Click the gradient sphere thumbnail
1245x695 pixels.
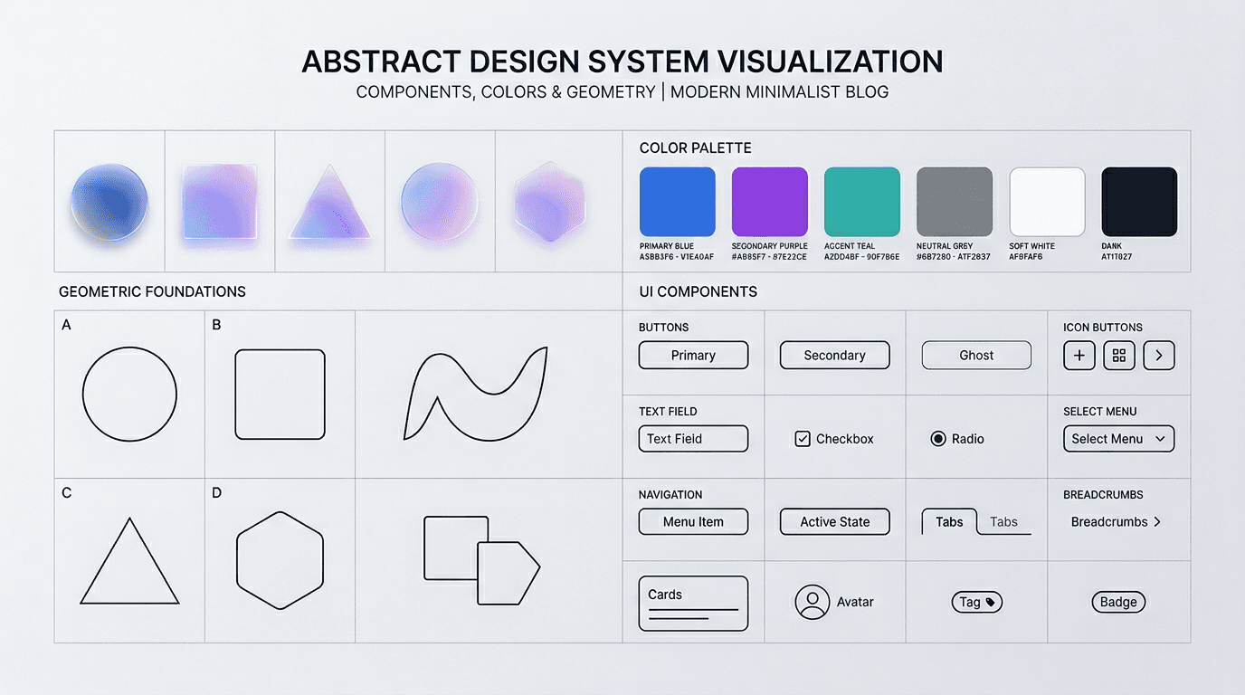109,201
